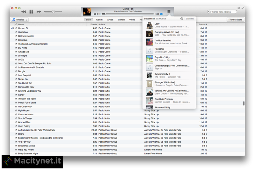Select the Tricks of the Trade row
255x170 pixels.
tap(127, 99)
